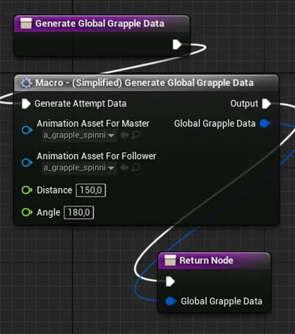This screenshot has height=334, width=295.
Task: Browse to Master animation asset with magnifier
Action: point(136,135)
